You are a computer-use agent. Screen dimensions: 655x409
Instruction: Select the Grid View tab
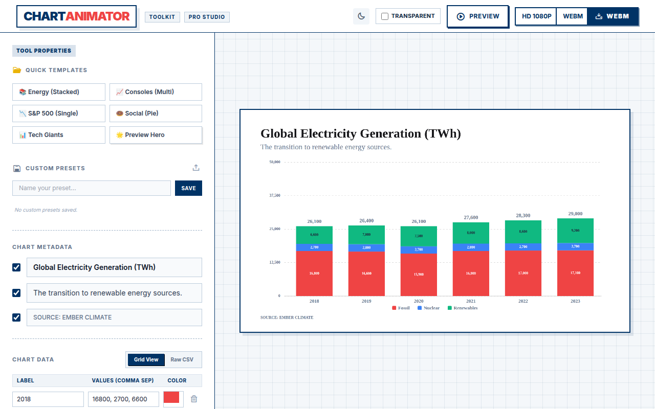(x=146, y=359)
